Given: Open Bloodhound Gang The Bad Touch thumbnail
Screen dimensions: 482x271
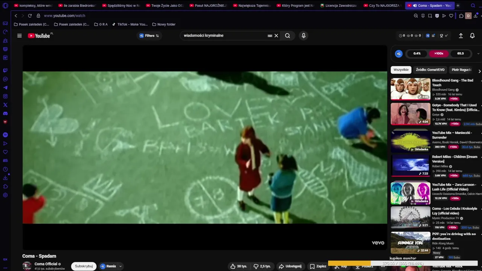Looking at the screenshot, I should click(x=410, y=89).
